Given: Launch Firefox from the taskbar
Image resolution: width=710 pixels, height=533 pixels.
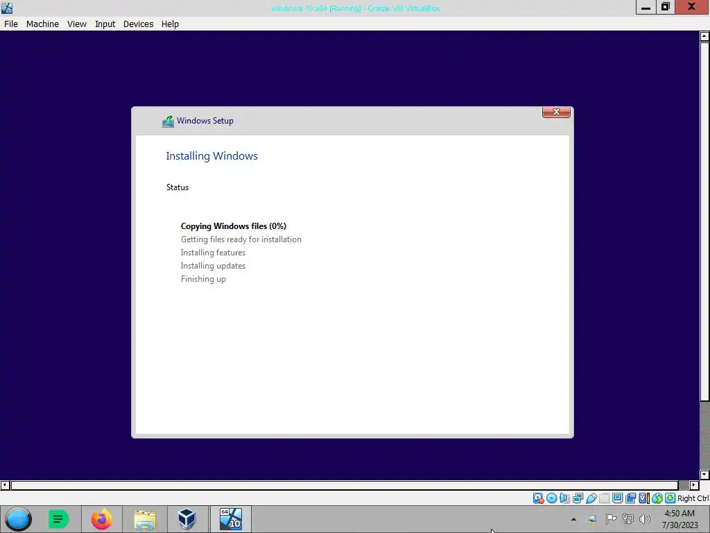Looking at the screenshot, I should coord(101,519).
